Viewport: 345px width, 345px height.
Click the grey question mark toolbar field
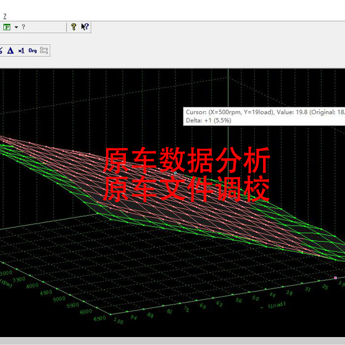tap(23, 27)
